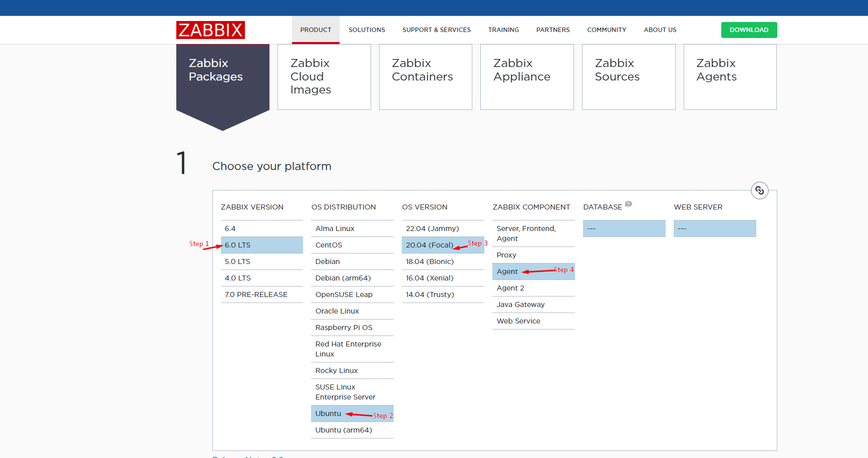Choose Rocky Linux distribution
The width and height of the screenshot is (868, 458).
[352, 370]
